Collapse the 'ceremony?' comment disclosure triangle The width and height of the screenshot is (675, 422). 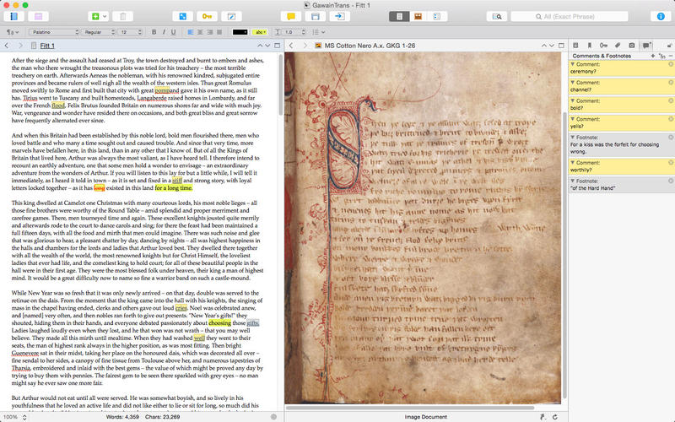(x=574, y=64)
